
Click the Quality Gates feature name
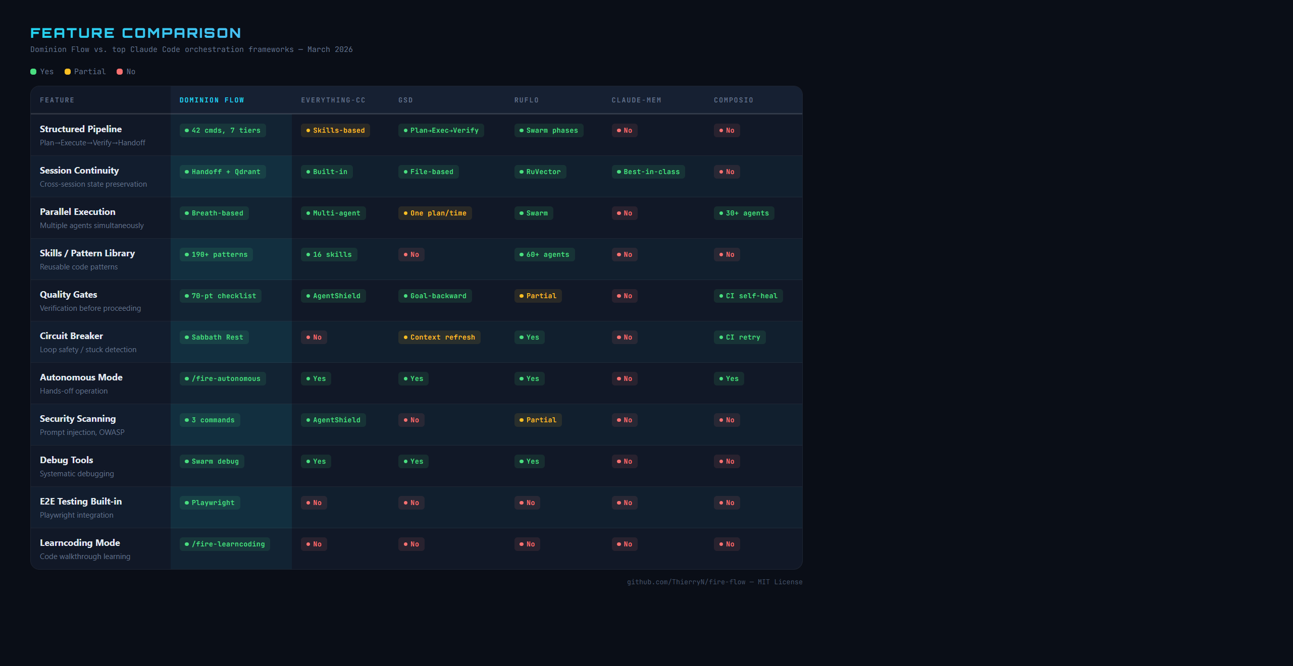69,295
